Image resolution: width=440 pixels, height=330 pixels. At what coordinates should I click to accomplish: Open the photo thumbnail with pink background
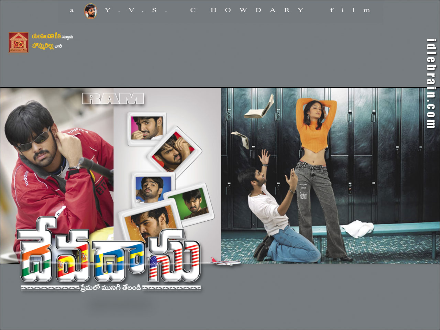147,129
